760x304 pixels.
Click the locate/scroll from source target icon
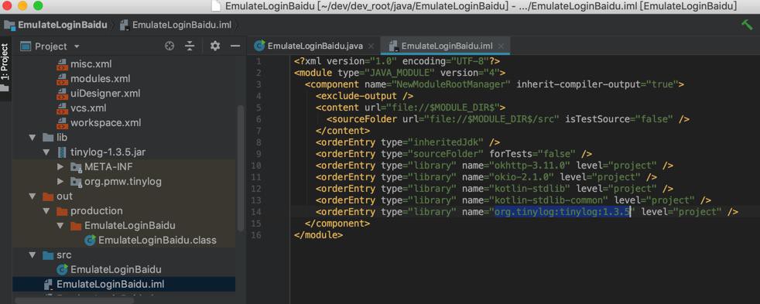(169, 46)
